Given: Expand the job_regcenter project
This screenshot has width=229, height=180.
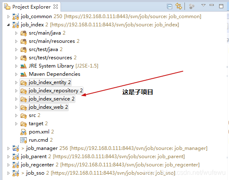Looking at the screenshot, I should pyautogui.click(x=9, y=165).
